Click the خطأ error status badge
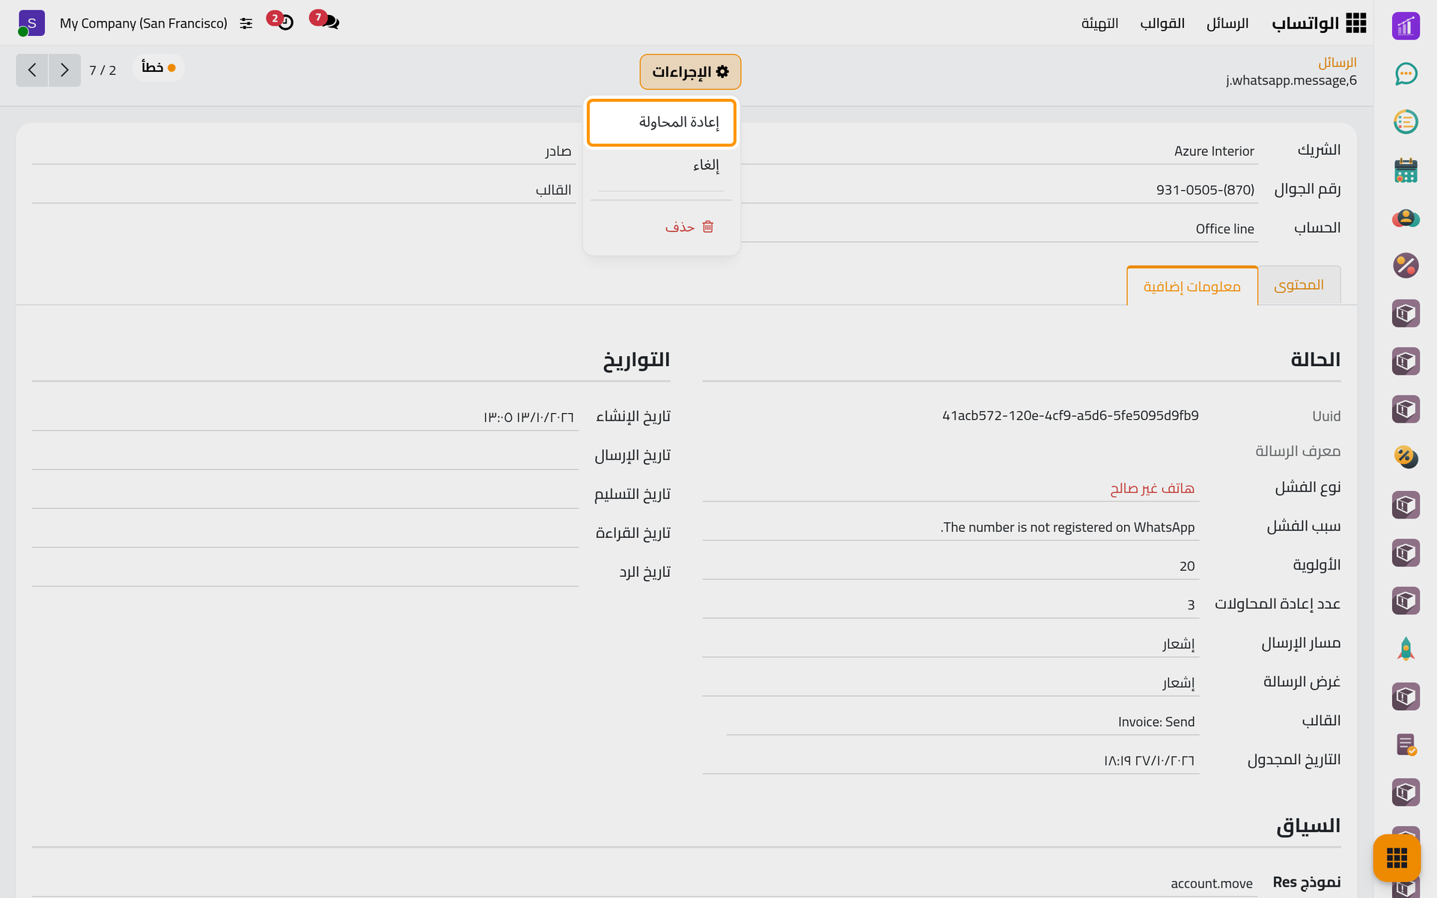 (x=159, y=68)
